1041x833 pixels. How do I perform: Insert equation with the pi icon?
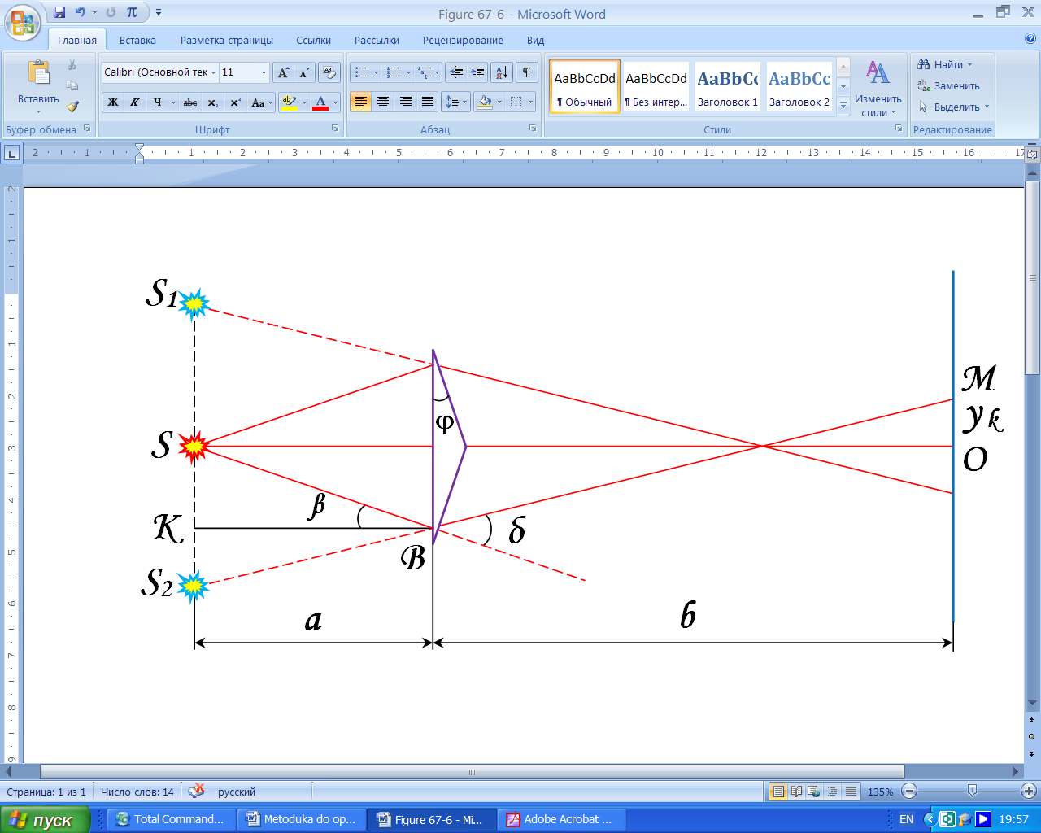[x=132, y=12]
